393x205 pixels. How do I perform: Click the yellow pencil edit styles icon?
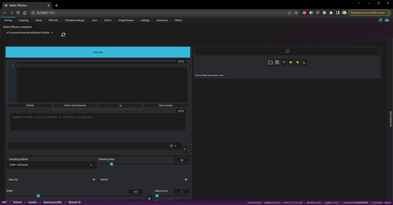click(x=185, y=149)
